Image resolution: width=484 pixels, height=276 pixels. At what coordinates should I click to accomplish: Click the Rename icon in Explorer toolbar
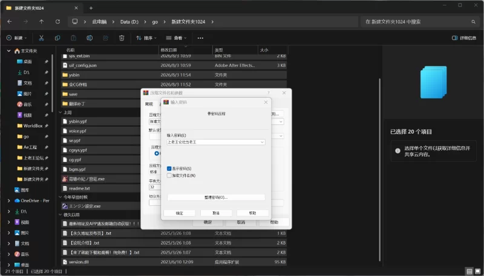coord(90,38)
